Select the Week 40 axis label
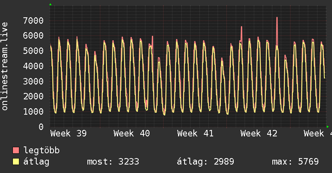332x173 pixels. [x=132, y=134]
